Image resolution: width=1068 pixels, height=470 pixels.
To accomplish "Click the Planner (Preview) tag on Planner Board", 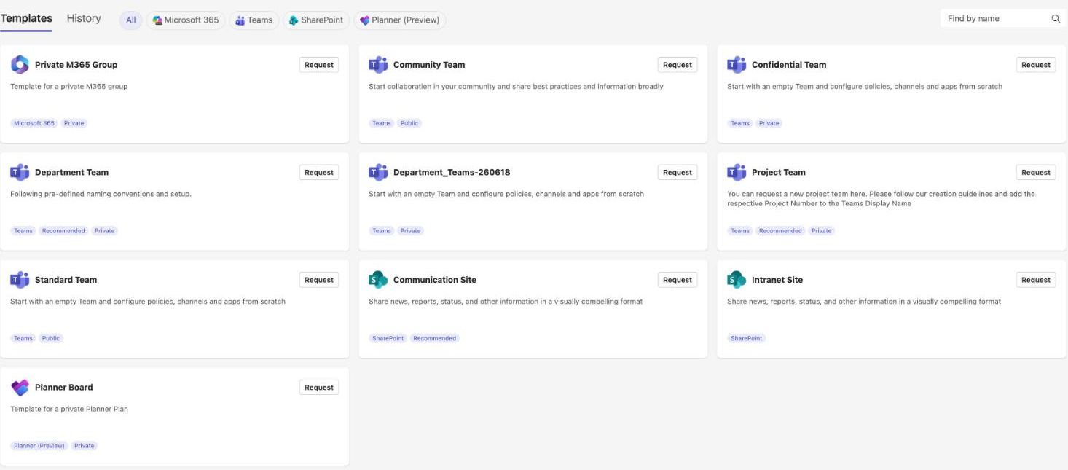I will click(x=39, y=446).
